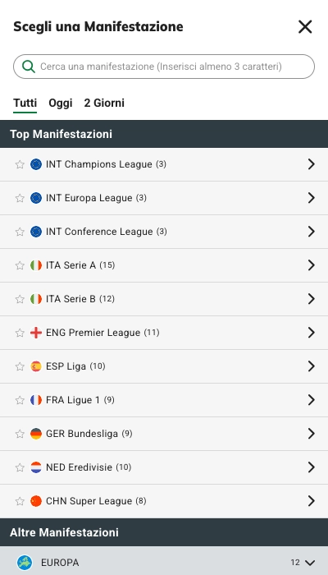Click the China flag icon for Super League
The width and height of the screenshot is (328, 575).
36,501
